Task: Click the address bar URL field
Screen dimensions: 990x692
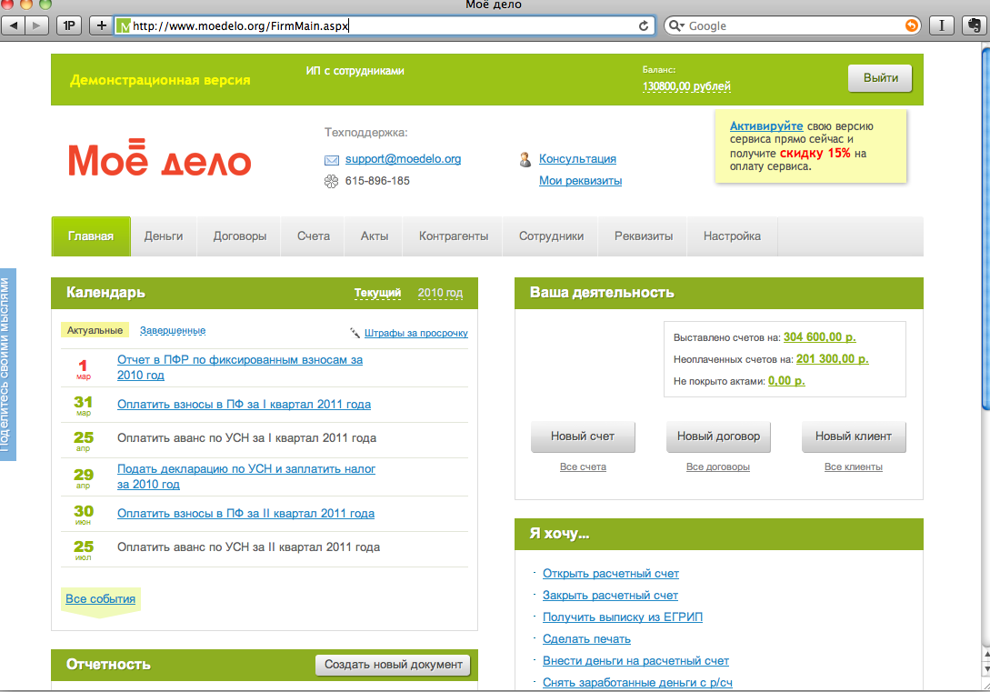Action: (x=383, y=25)
